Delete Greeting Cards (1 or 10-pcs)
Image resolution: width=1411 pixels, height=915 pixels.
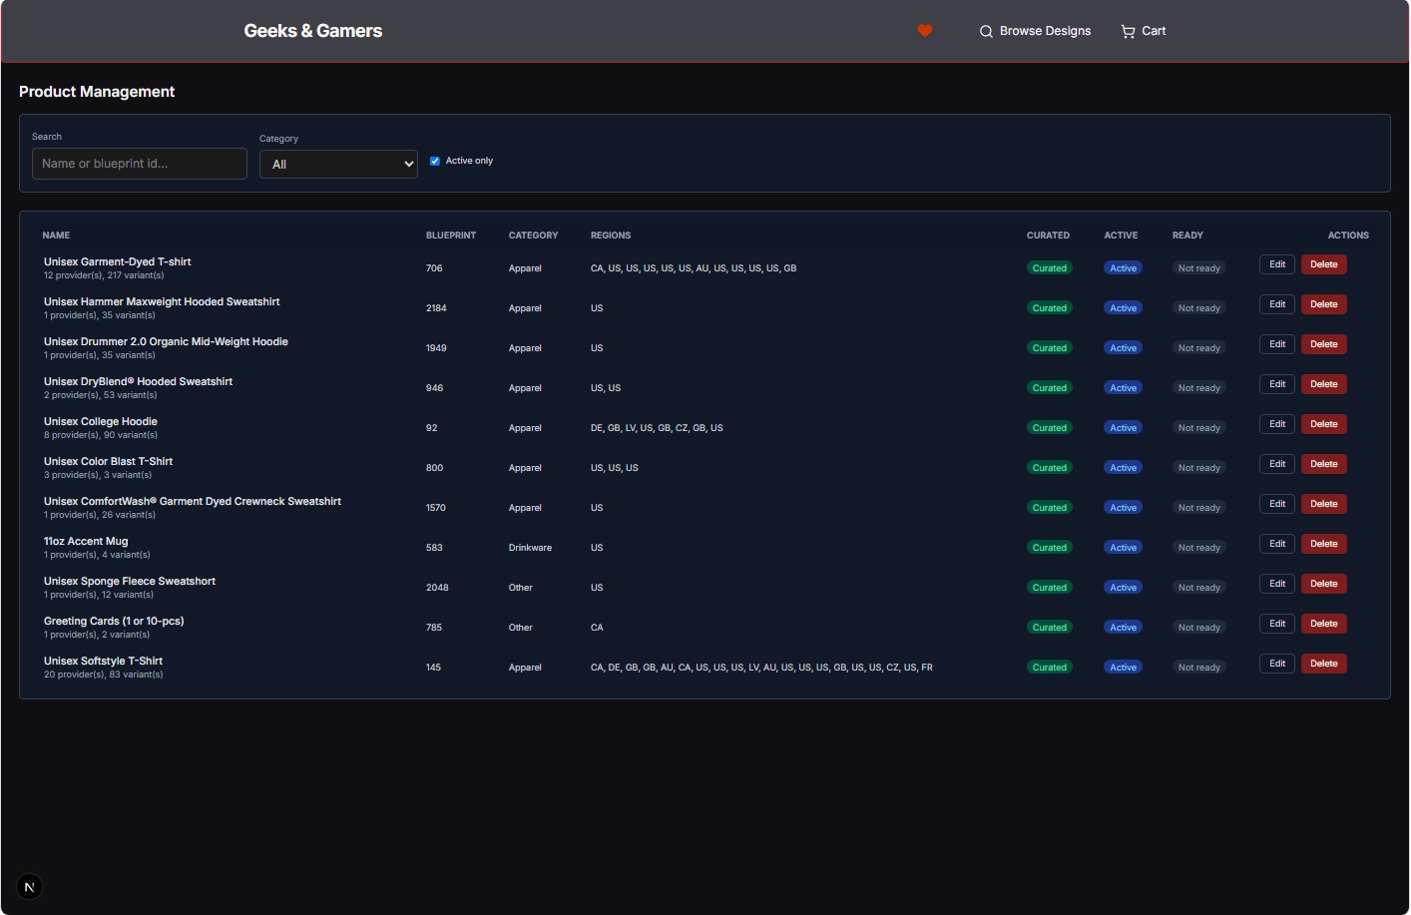click(x=1324, y=624)
